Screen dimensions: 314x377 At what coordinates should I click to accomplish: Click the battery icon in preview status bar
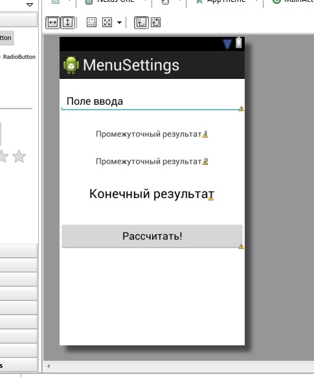(238, 43)
